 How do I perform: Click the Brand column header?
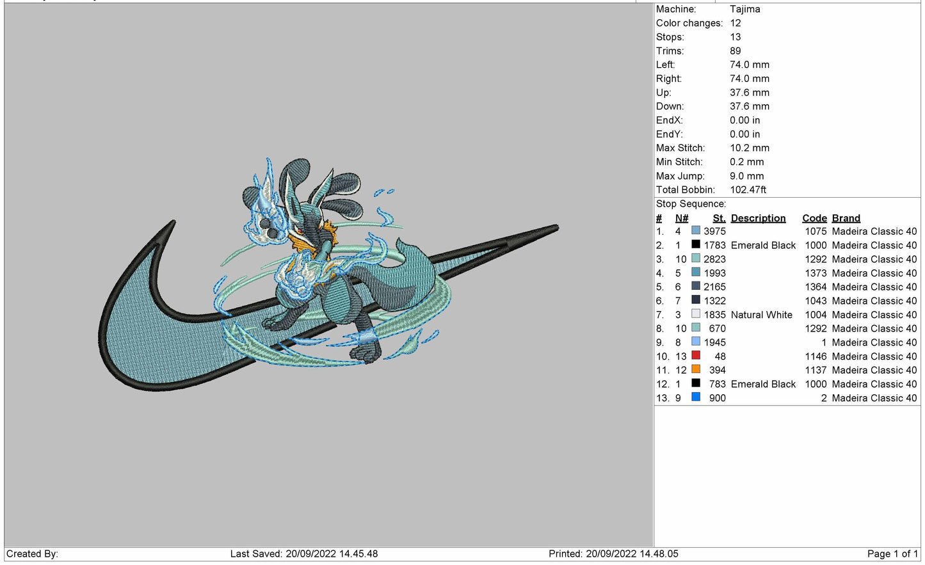[x=846, y=218]
